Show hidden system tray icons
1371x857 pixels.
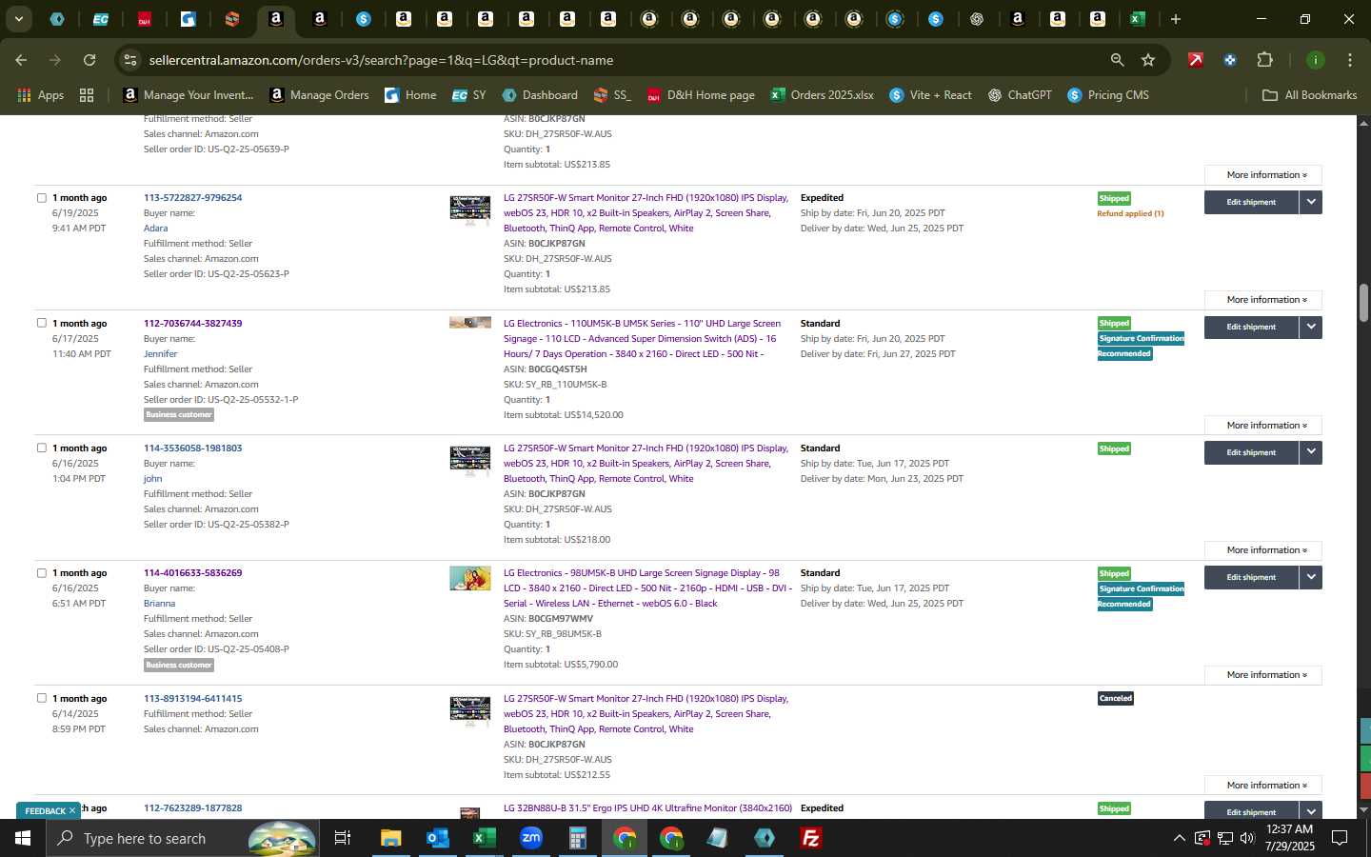(1179, 838)
